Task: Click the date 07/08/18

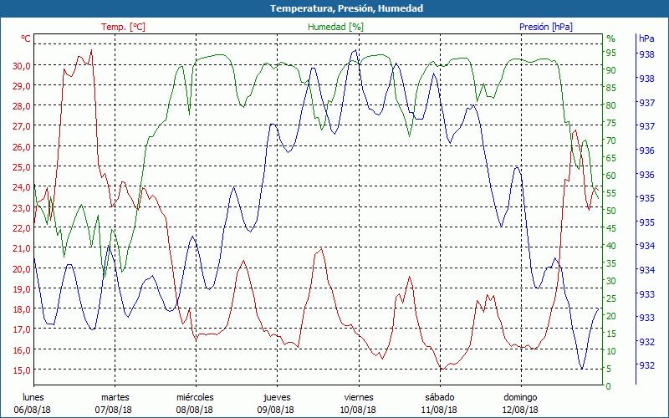Action: pos(114,410)
